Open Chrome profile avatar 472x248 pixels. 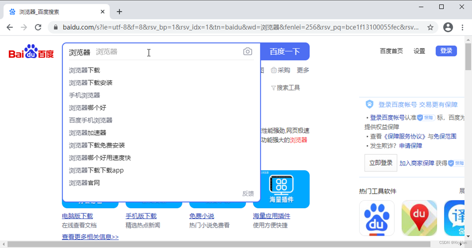click(x=448, y=27)
